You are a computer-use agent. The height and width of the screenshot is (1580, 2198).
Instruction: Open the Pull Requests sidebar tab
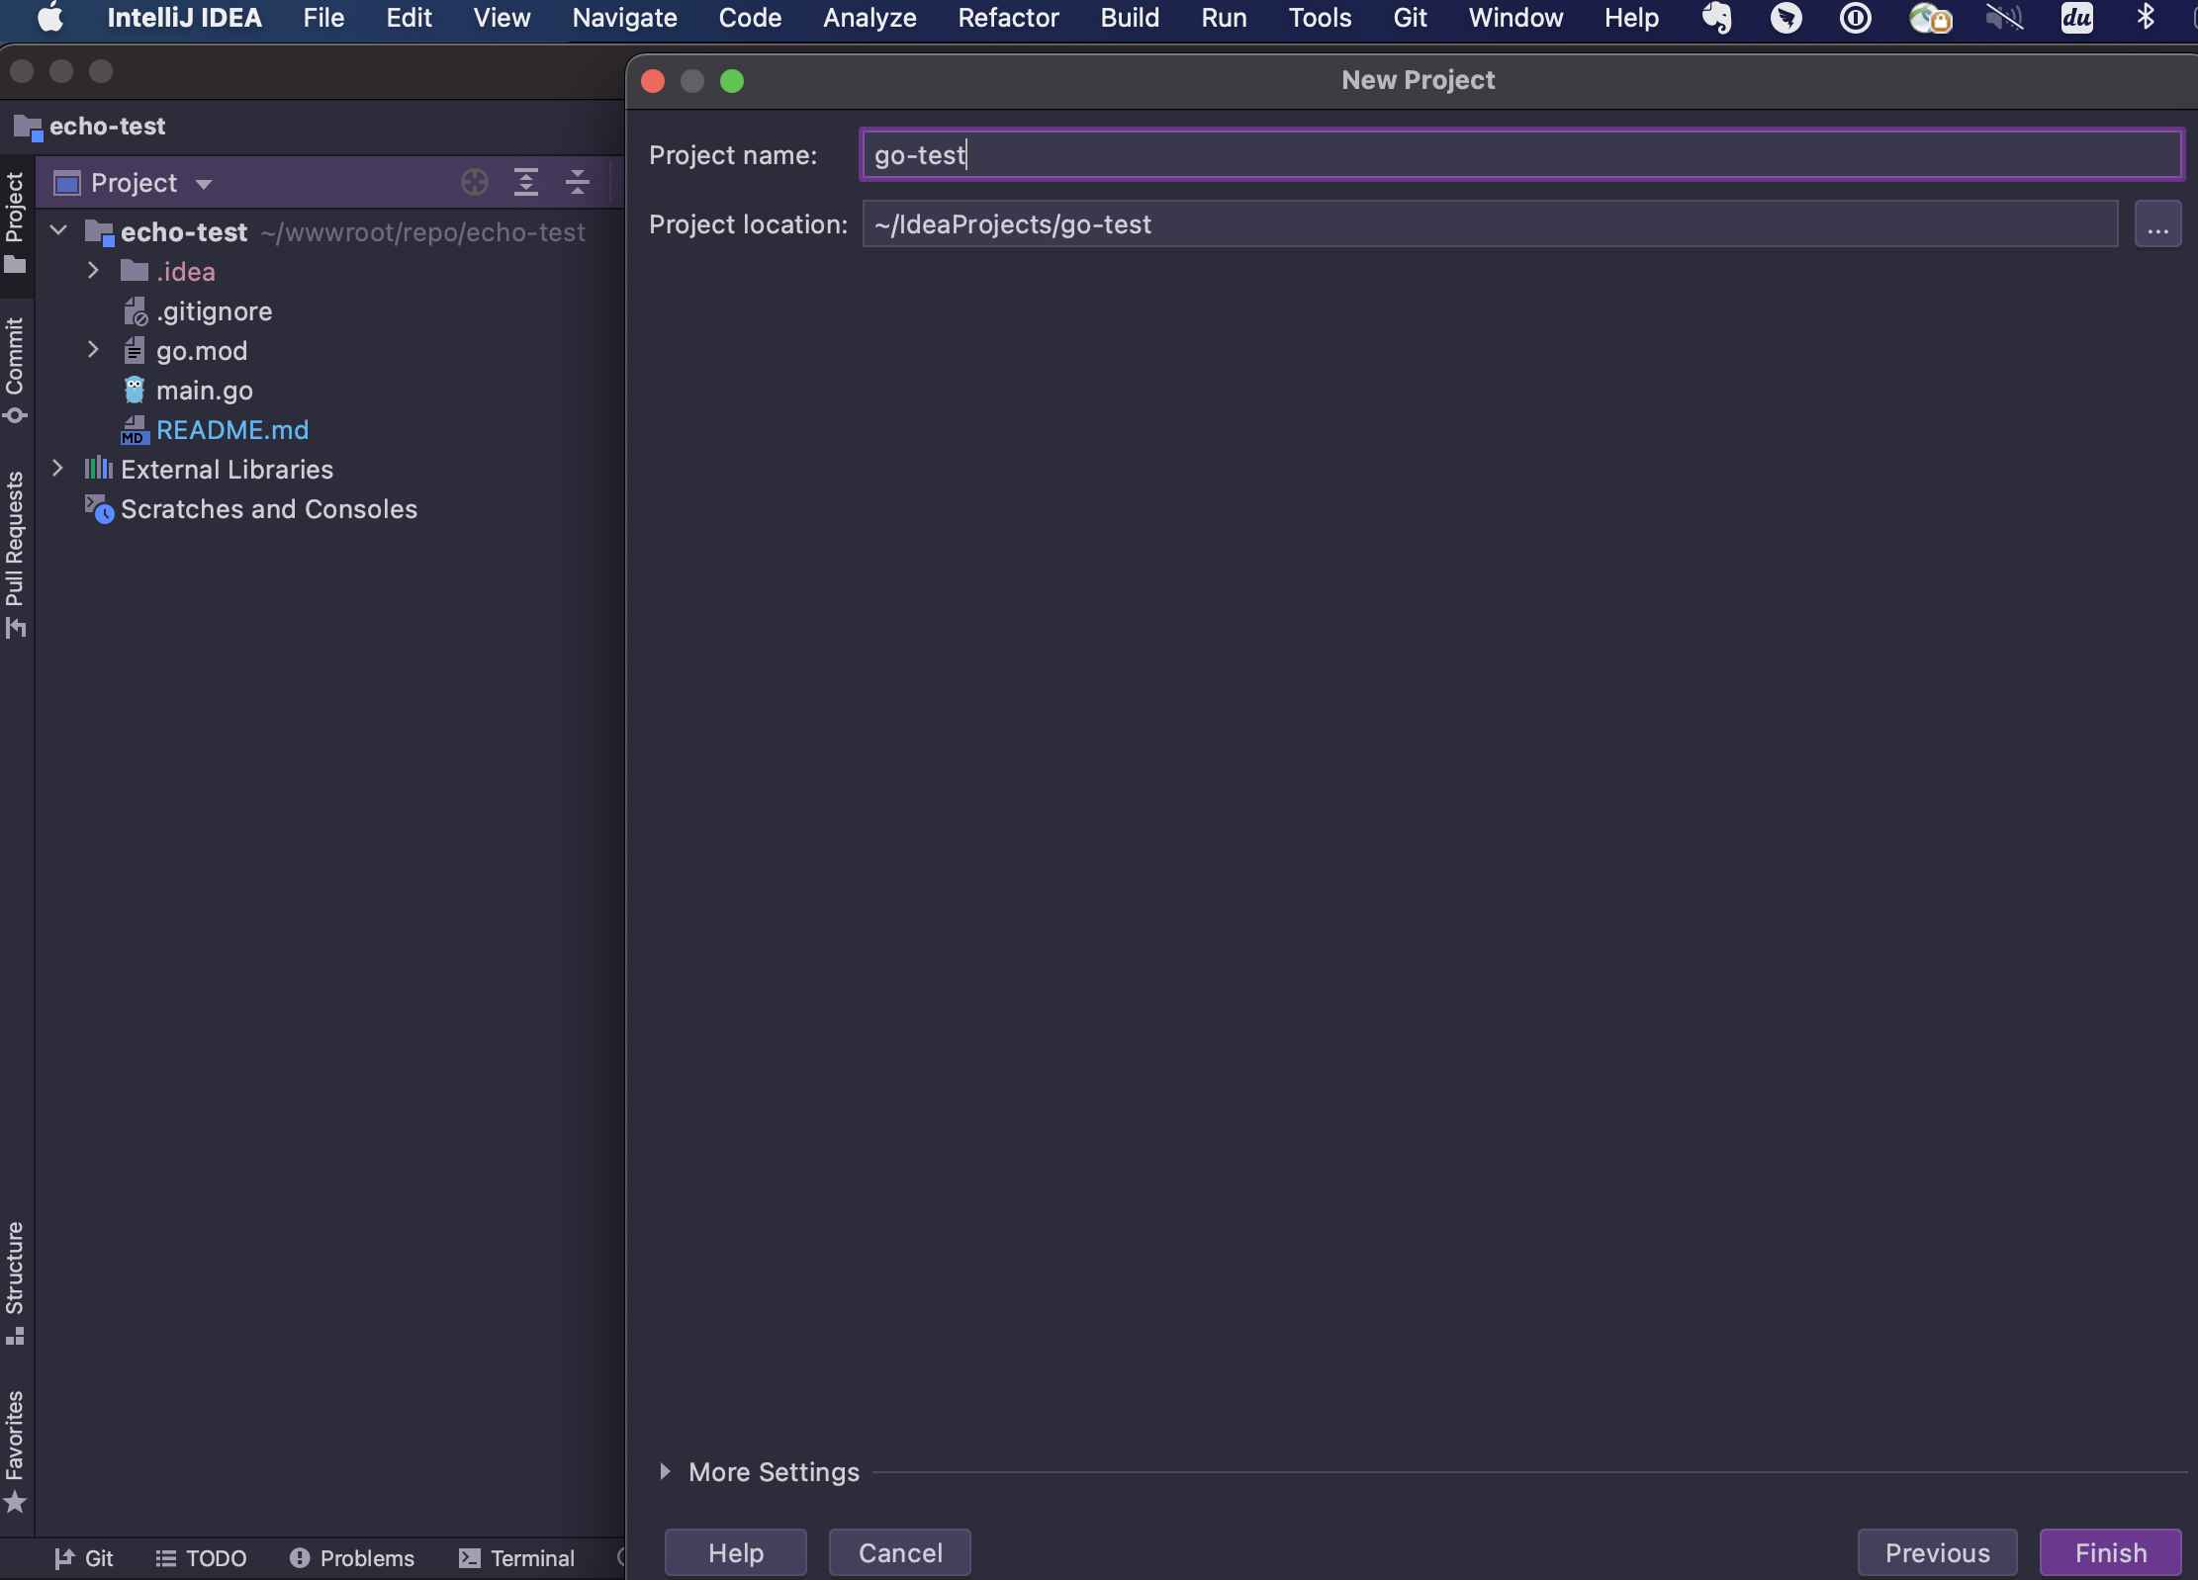15,554
